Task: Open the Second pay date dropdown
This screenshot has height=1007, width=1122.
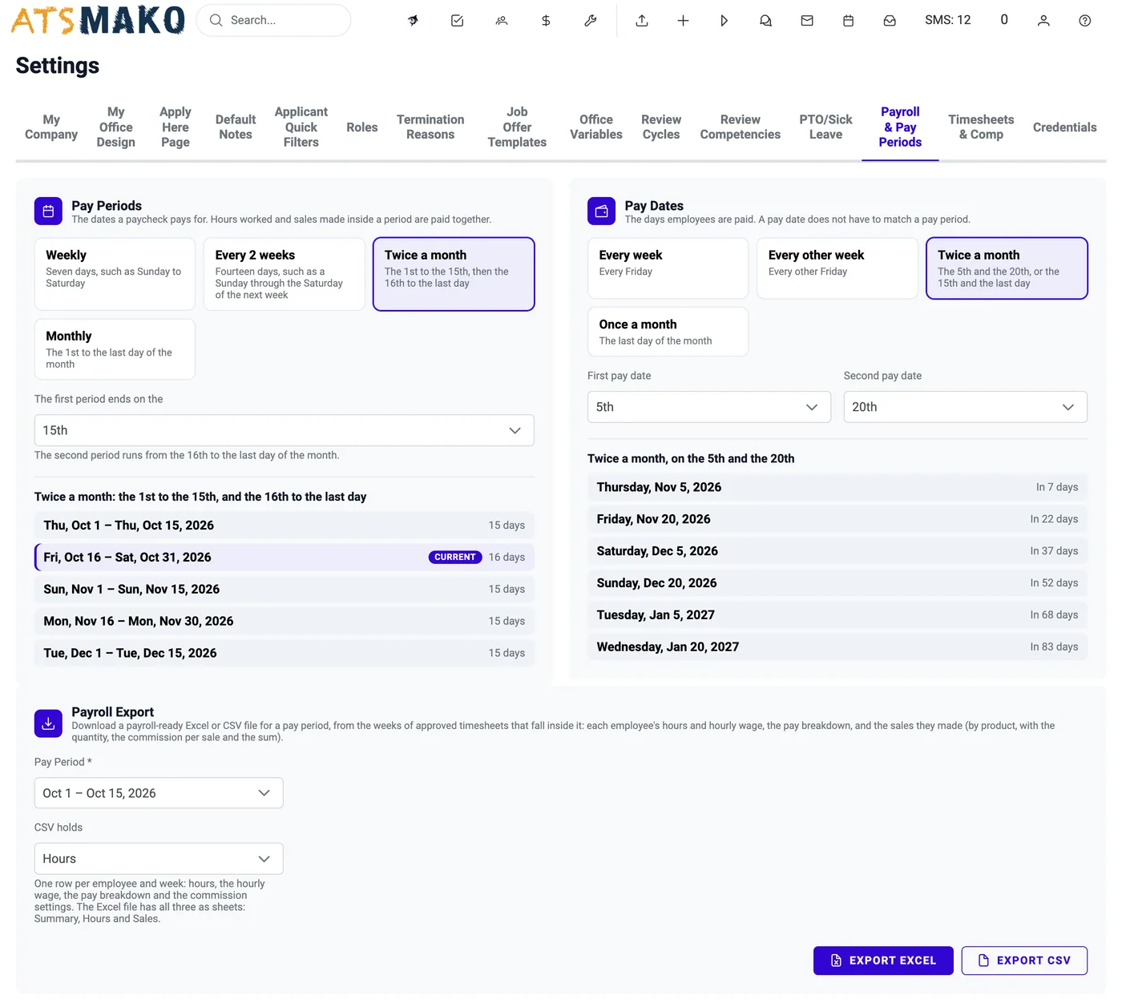Action: pyautogui.click(x=965, y=407)
